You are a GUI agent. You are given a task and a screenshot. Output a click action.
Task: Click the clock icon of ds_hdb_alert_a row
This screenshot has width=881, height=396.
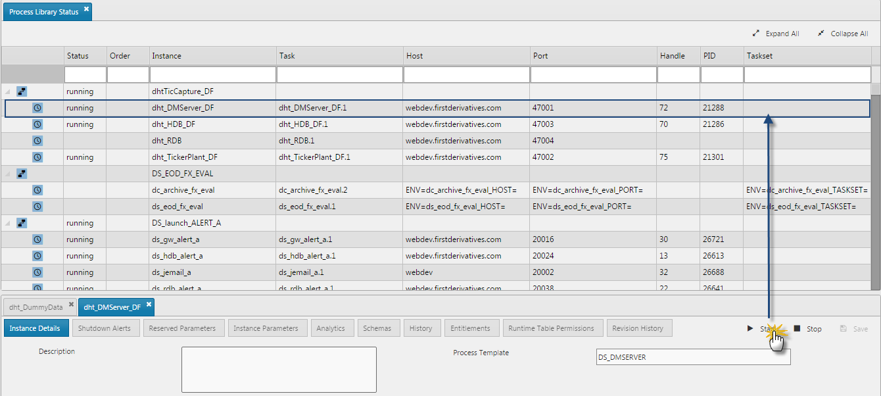pos(37,256)
